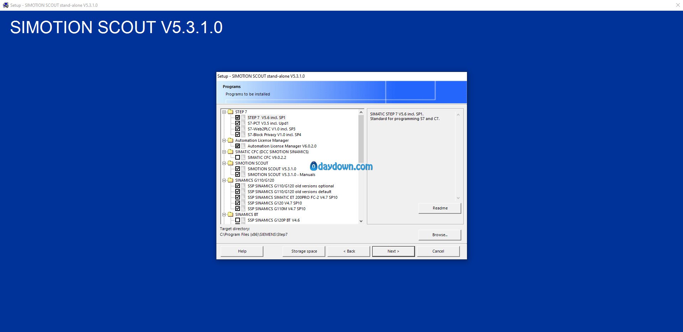
Task: Close the outer setup window
Action: click(678, 5)
